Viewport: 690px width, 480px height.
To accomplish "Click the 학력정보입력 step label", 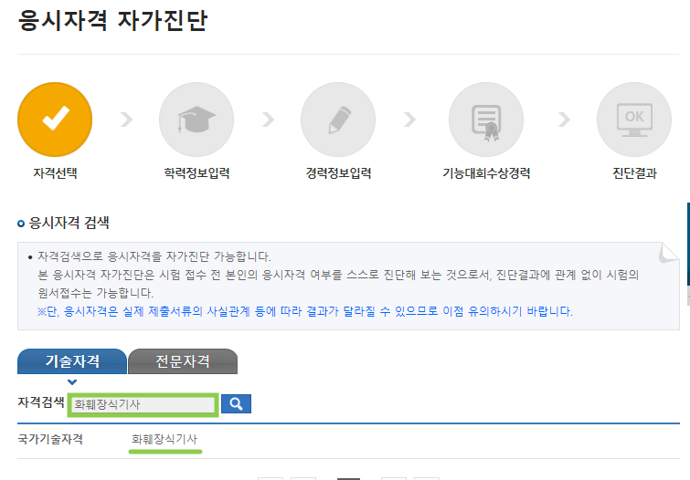I will pyautogui.click(x=196, y=172).
